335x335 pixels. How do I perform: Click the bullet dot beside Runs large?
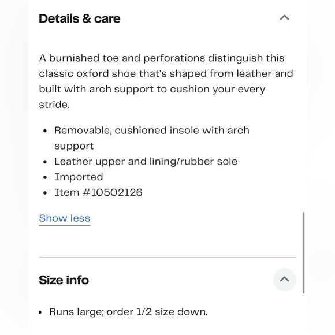pyautogui.click(x=40, y=312)
